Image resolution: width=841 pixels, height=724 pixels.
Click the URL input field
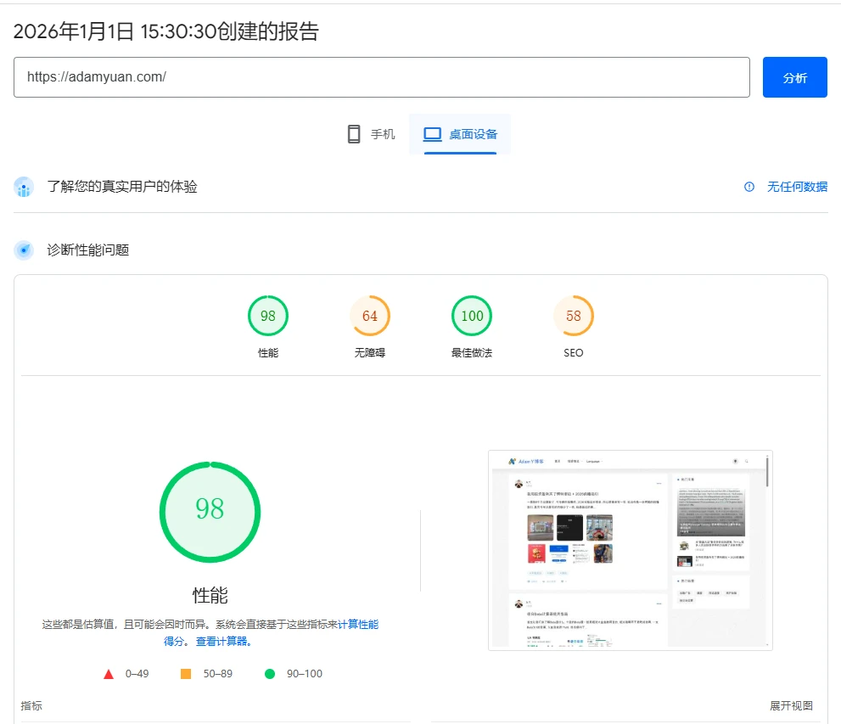coord(382,77)
